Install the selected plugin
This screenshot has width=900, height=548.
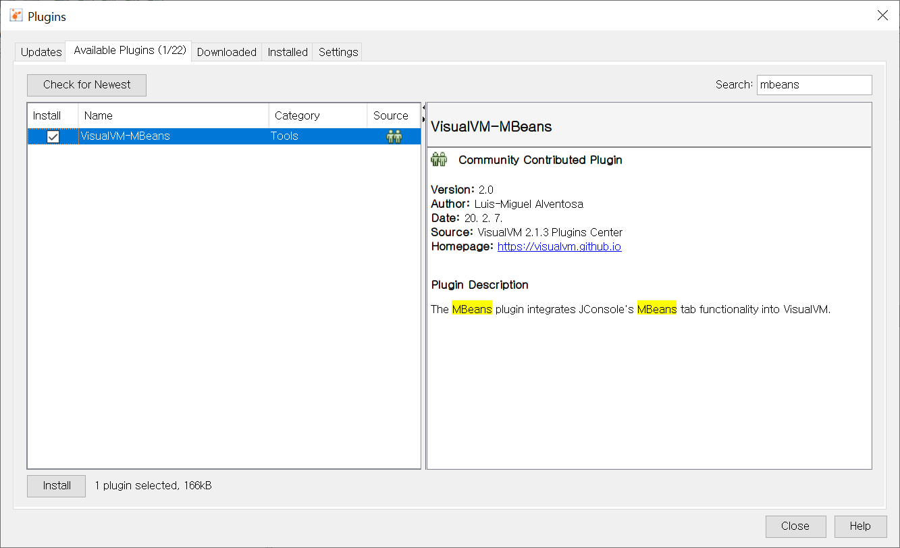[57, 486]
